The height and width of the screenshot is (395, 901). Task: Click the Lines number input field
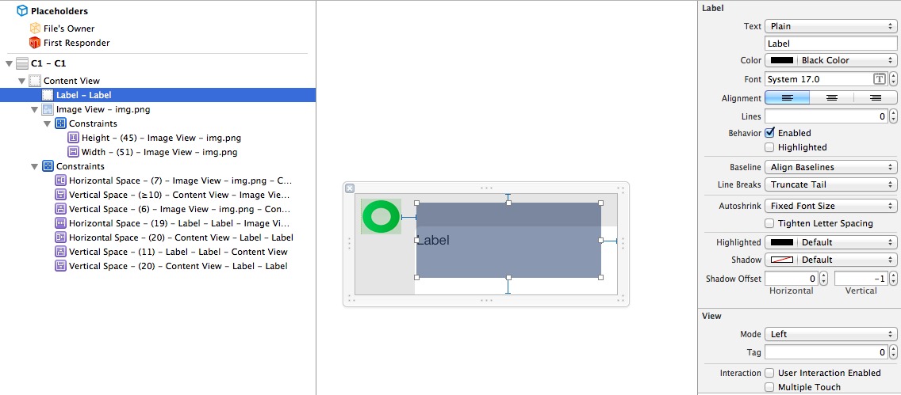pos(826,116)
